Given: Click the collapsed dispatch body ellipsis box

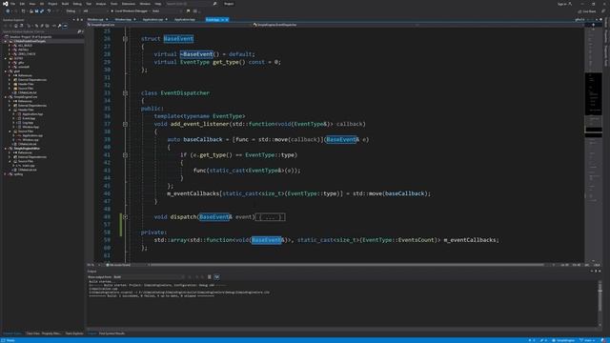Looking at the screenshot, I should pos(271,217).
